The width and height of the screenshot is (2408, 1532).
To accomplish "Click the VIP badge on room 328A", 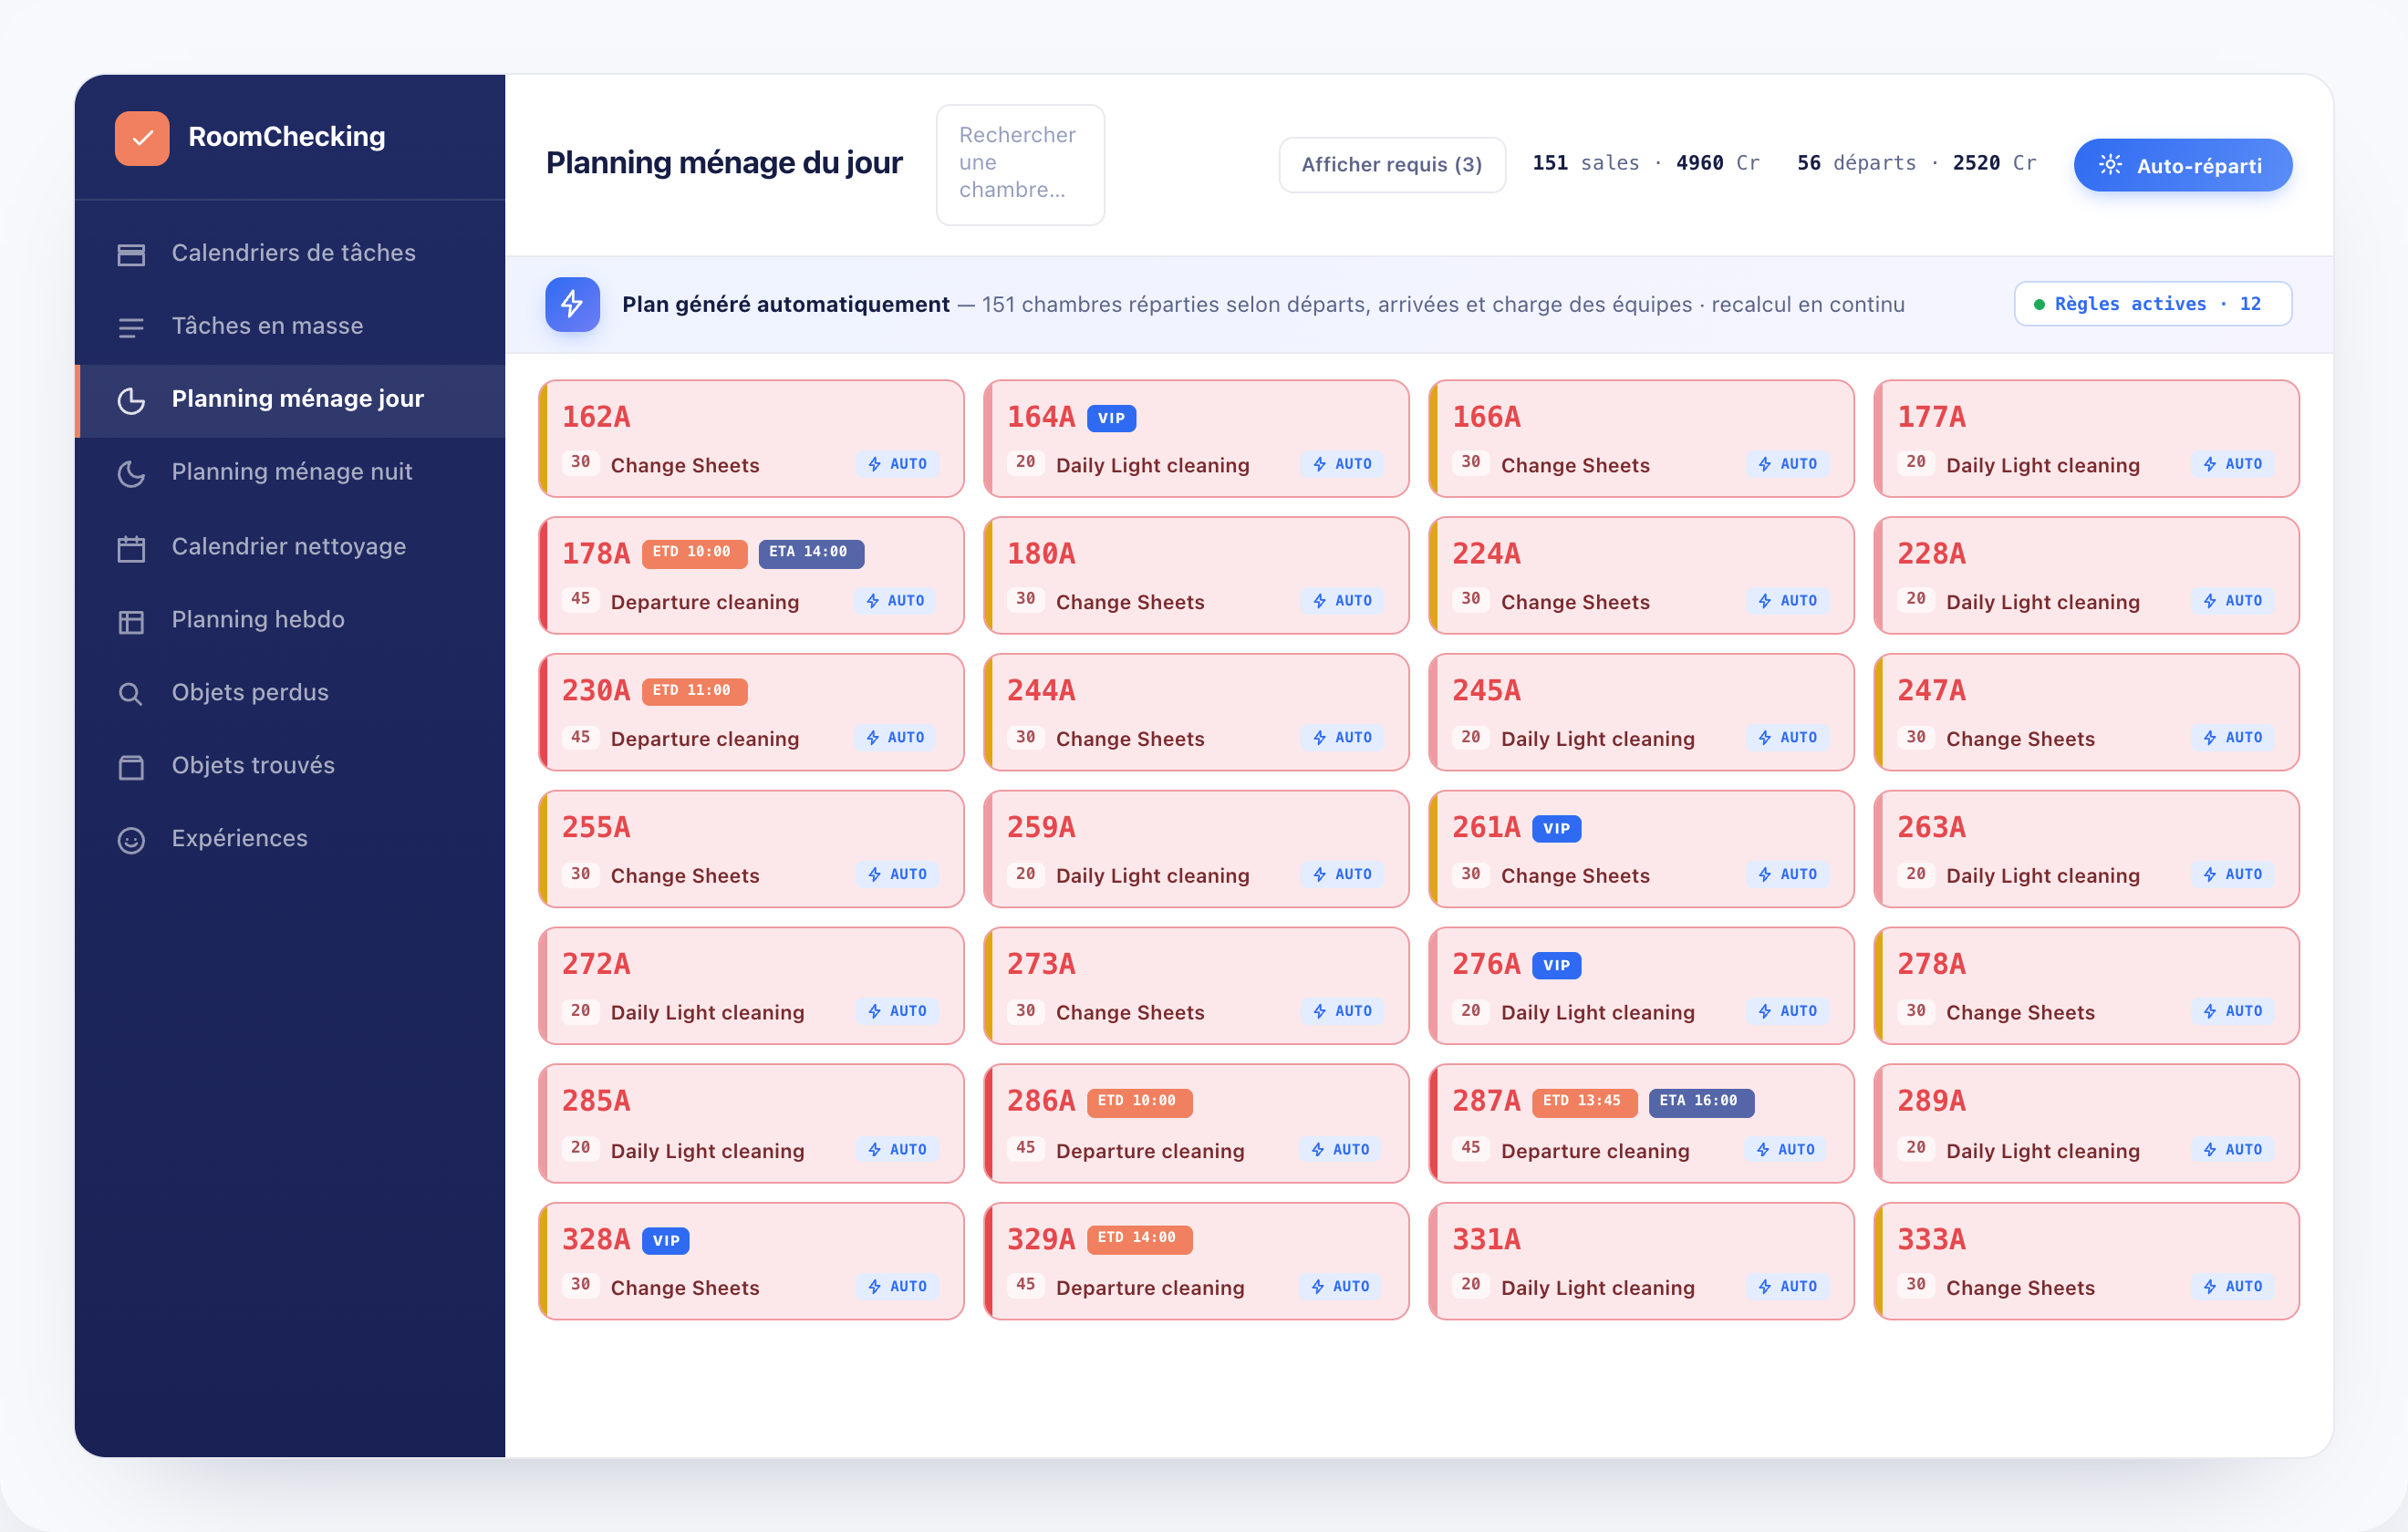I will click(x=665, y=1240).
